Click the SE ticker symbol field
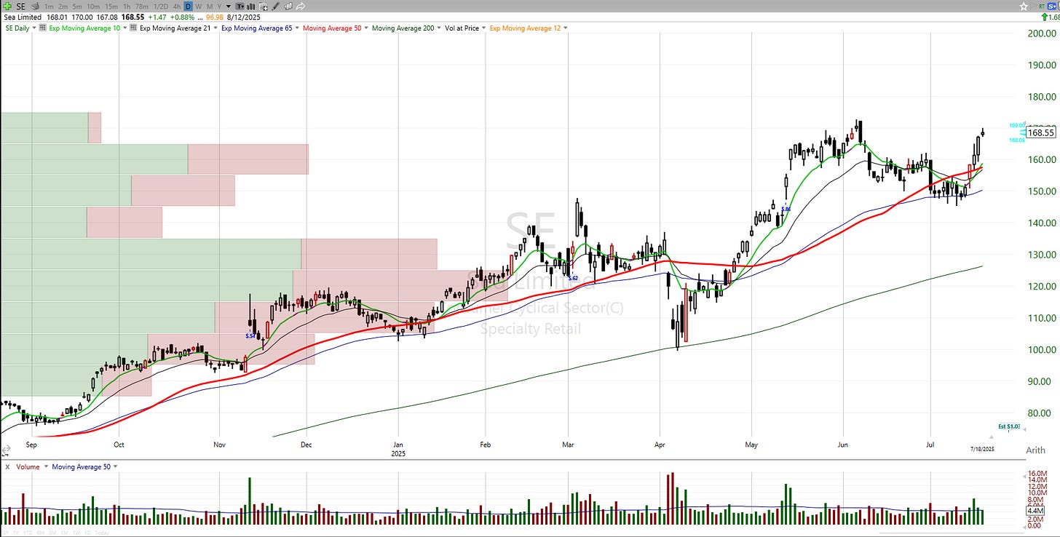 coord(20,7)
